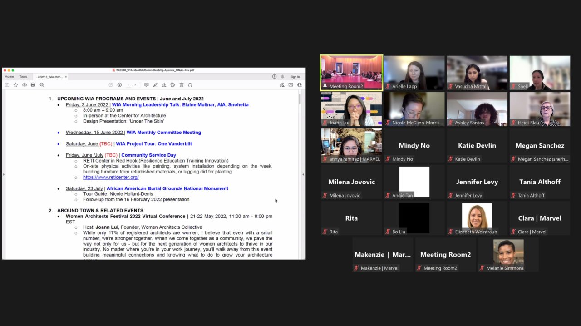Image resolution: width=581 pixels, height=326 pixels.
Task: Click the cloud upload icon
Action: pos(25,85)
